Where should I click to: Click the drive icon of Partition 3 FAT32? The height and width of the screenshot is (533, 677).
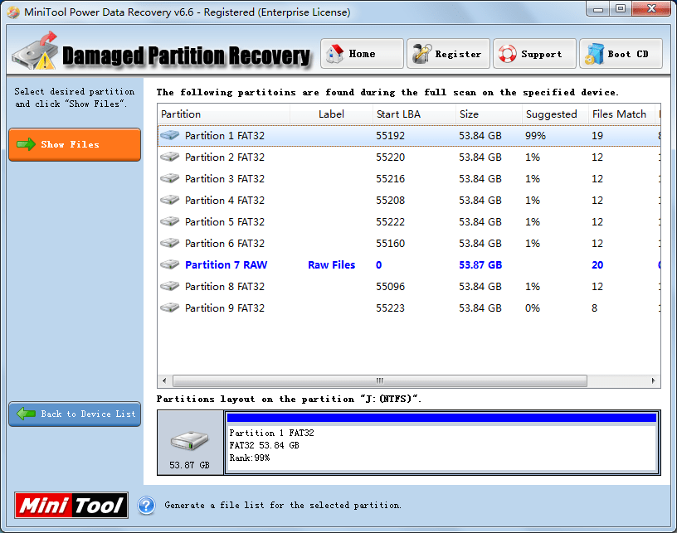click(x=170, y=178)
